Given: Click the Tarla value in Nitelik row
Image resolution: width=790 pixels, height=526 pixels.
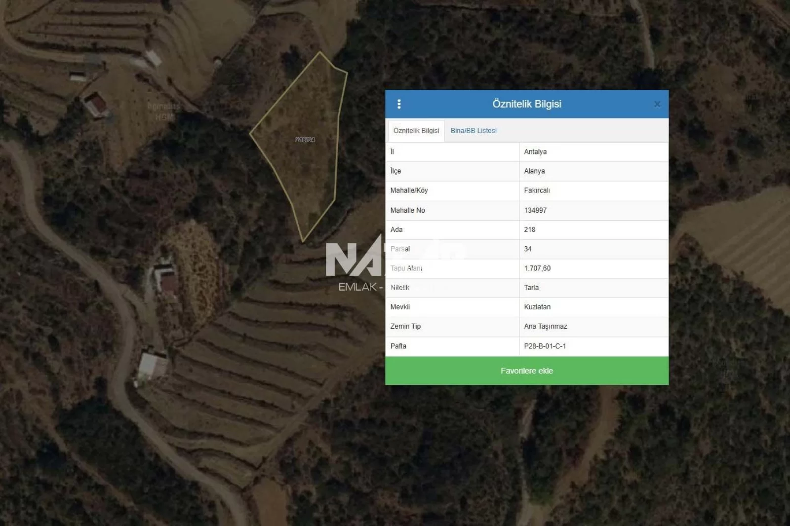Looking at the screenshot, I should 531,288.
